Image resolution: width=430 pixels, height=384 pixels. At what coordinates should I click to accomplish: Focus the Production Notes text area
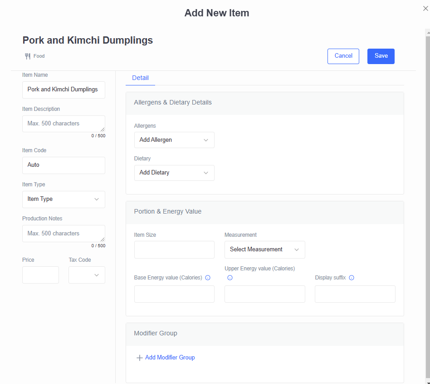[x=64, y=234]
